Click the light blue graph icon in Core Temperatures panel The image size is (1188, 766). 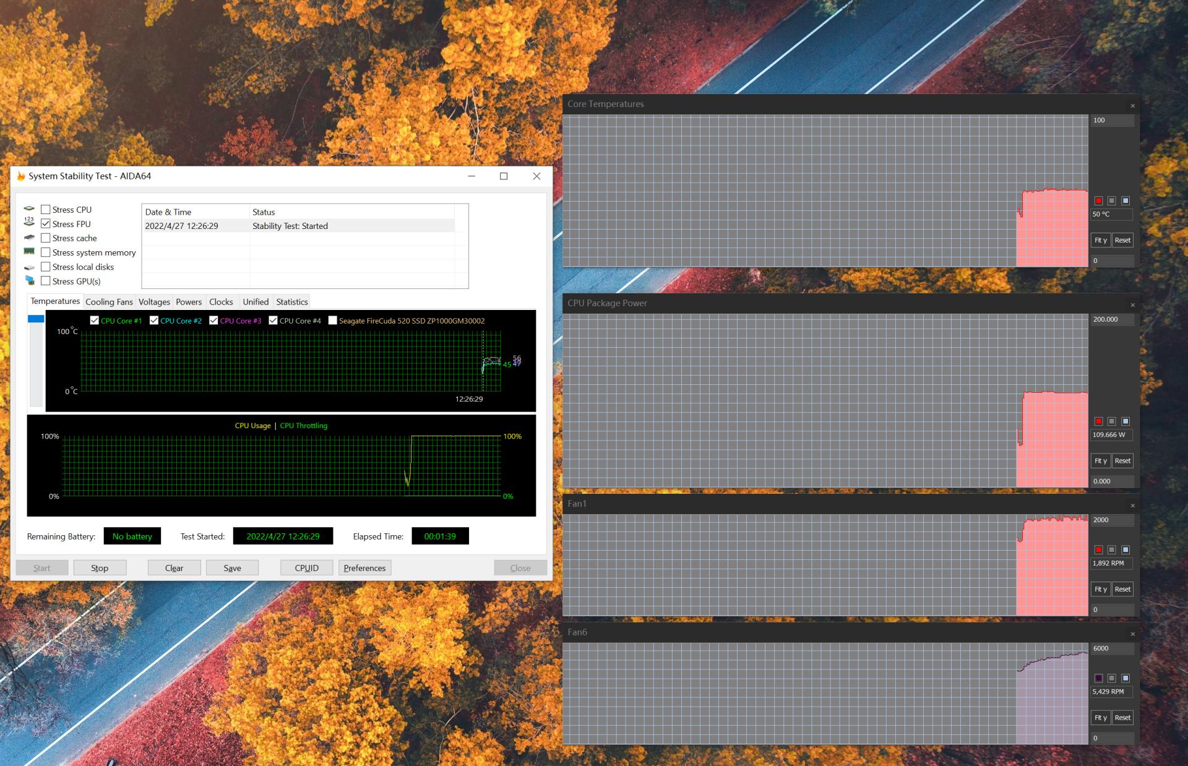pyautogui.click(x=1125, y=200)
